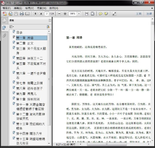Open the 編輯(E) menu

pos(18,8)
